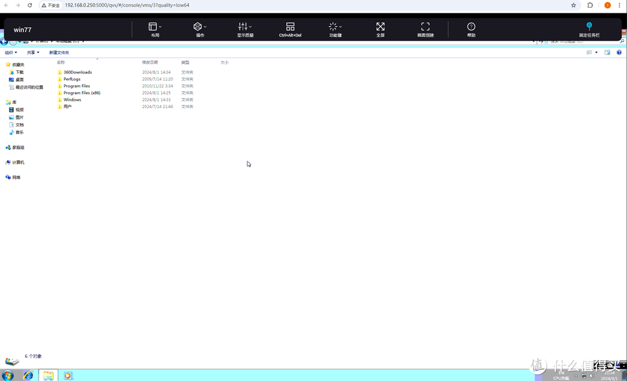
Task: Sort by the 大小 size column
Action: pos(224,62)
